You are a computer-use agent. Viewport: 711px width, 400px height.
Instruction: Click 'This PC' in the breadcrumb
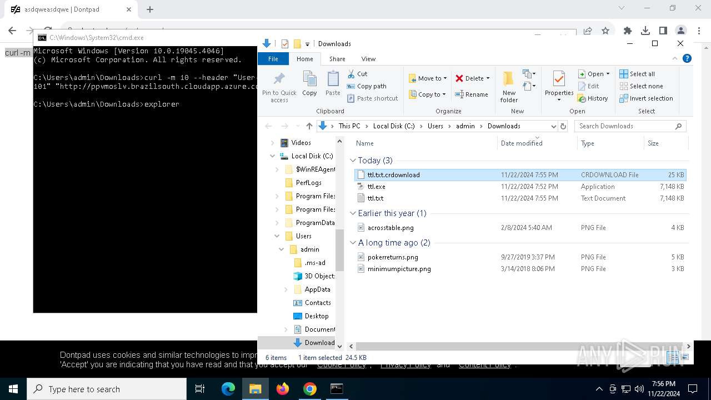[x=349, y=126]
